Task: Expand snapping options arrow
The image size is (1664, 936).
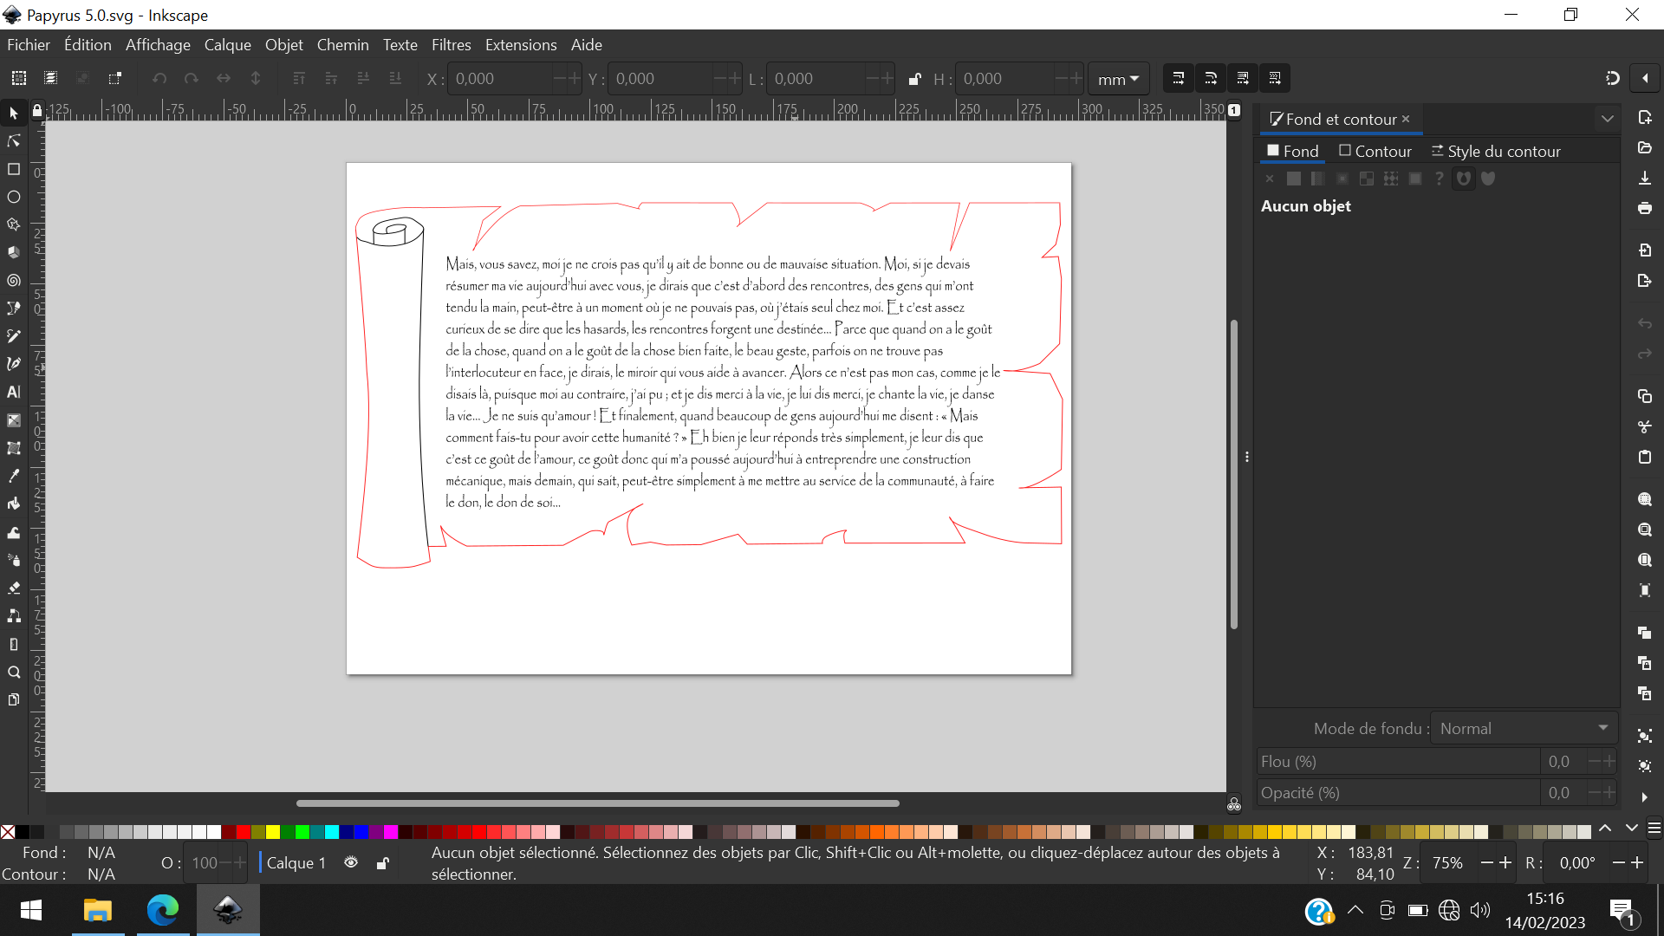Action: [x=1645, y=78]
